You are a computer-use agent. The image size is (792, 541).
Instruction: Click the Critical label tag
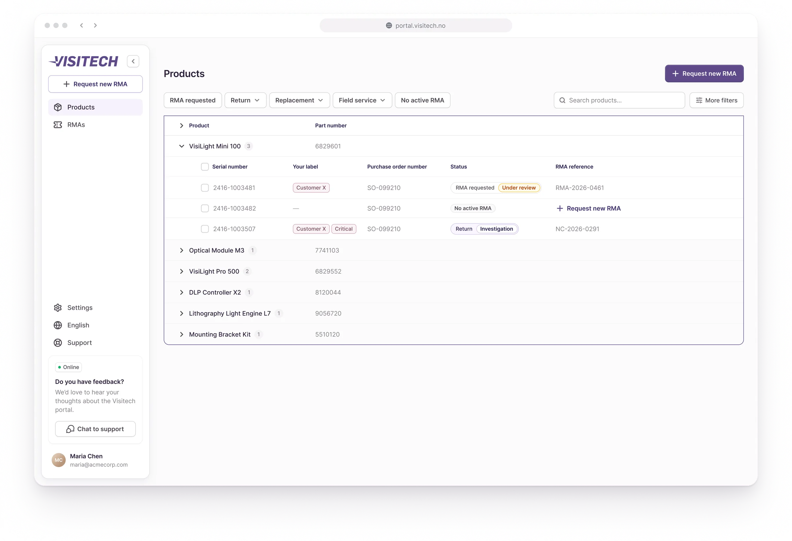(x=344, y=229)
